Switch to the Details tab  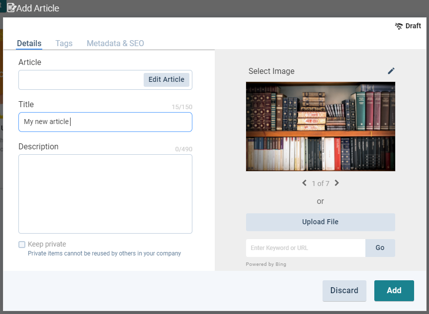coord(29,43)
